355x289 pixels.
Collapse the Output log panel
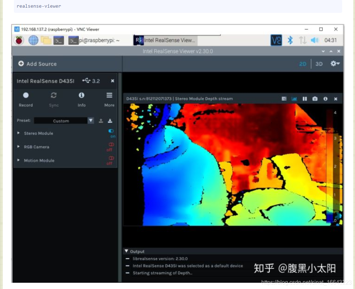tap(126, 251)
